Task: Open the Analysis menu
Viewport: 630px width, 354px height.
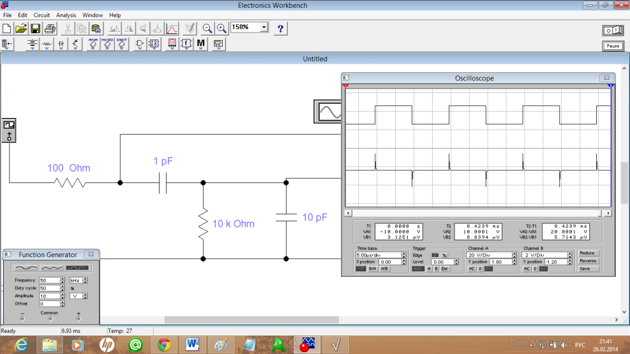Action: tap(66, 15)
